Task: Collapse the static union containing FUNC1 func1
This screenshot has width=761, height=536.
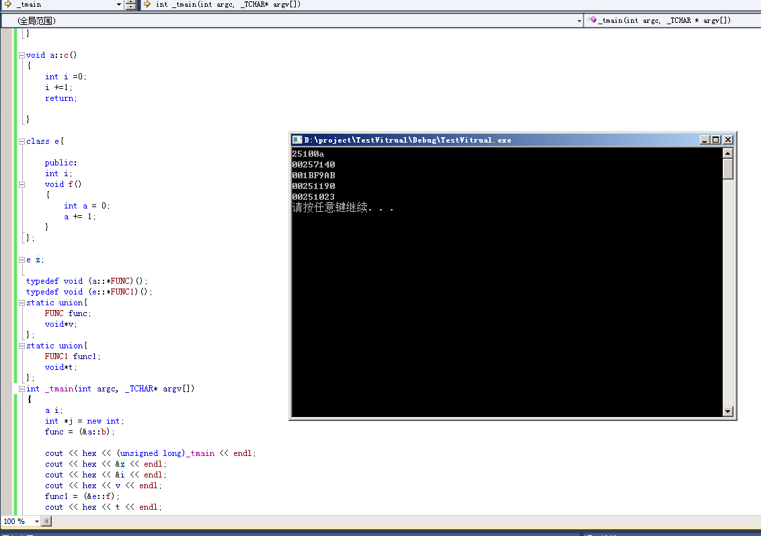Action: (x=22, y=346)
